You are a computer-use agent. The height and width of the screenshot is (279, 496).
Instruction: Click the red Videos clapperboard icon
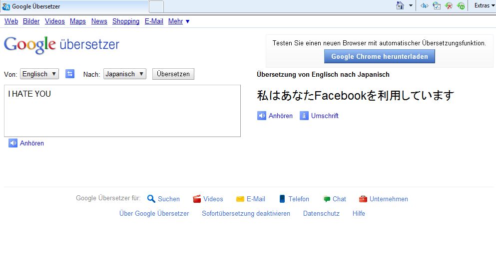click(x=197, y=199)
